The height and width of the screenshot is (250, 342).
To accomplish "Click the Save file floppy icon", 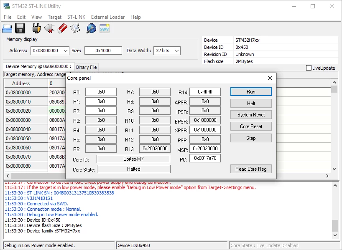I will click(20, 28).
